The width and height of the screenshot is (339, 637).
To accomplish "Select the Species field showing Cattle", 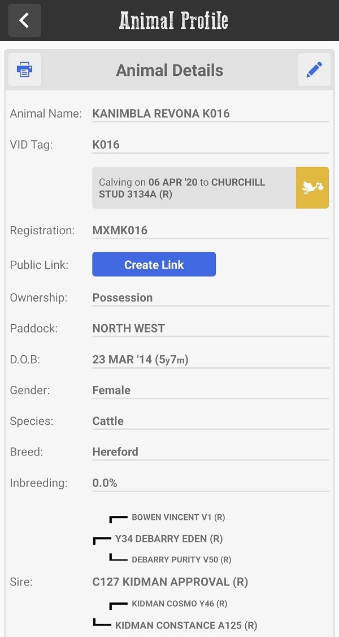I will 211,421.
